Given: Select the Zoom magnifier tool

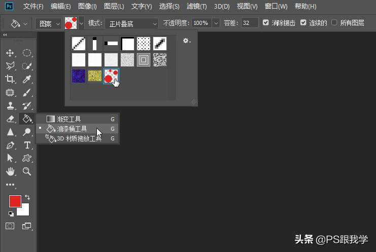Looking at the screenshot, I should click(x=27, y=171).
